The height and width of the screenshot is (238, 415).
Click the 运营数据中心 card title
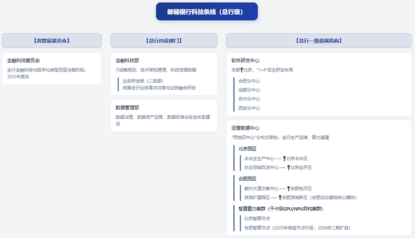245,128
